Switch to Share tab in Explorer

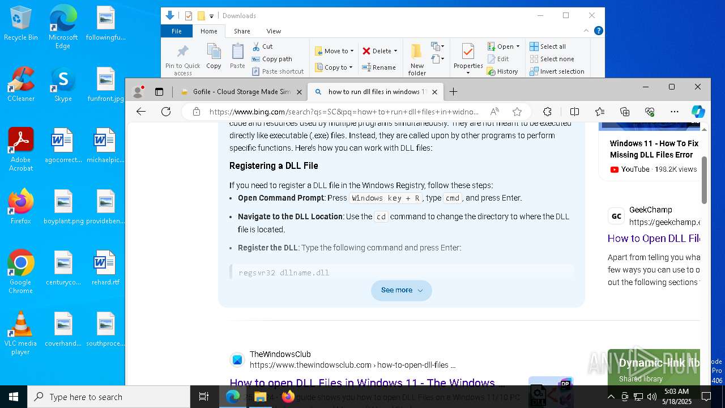242,31
